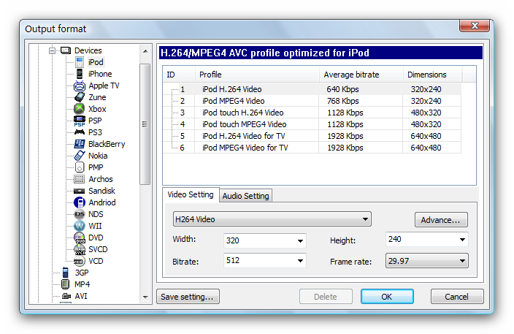Image resolution: width=514 pixels, height=334 pixels.
Task: Click the device tree scroll up arrow
Action: pyautogui.click(x=145, y=51)
